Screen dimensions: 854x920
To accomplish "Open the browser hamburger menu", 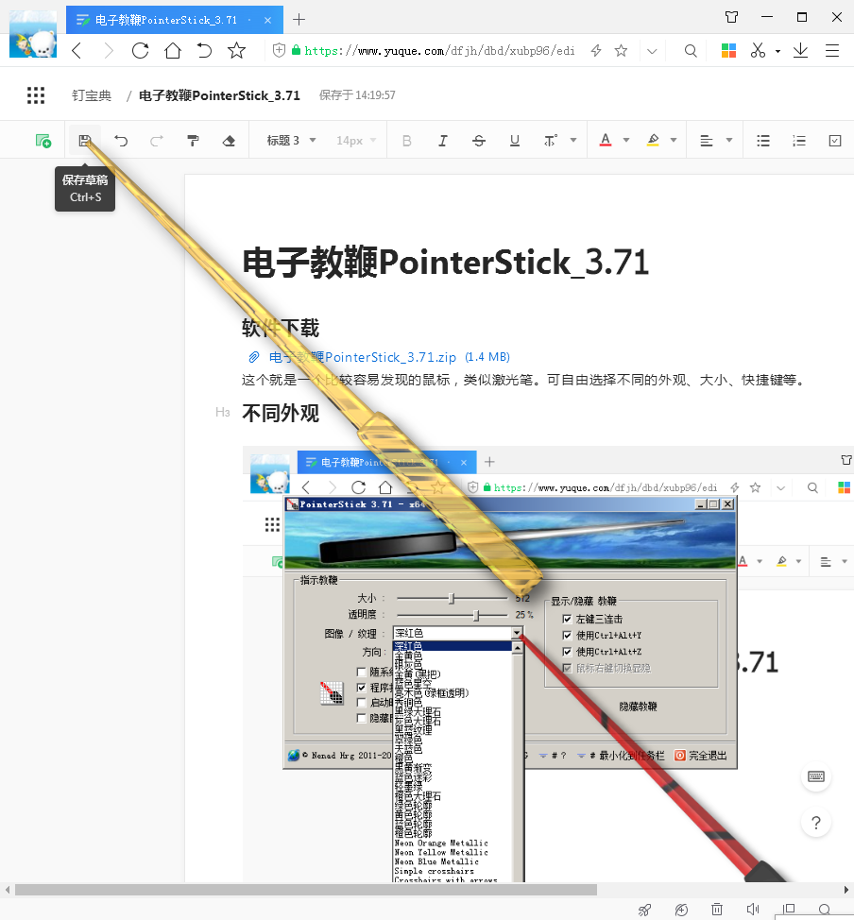I will click(832, 50).
